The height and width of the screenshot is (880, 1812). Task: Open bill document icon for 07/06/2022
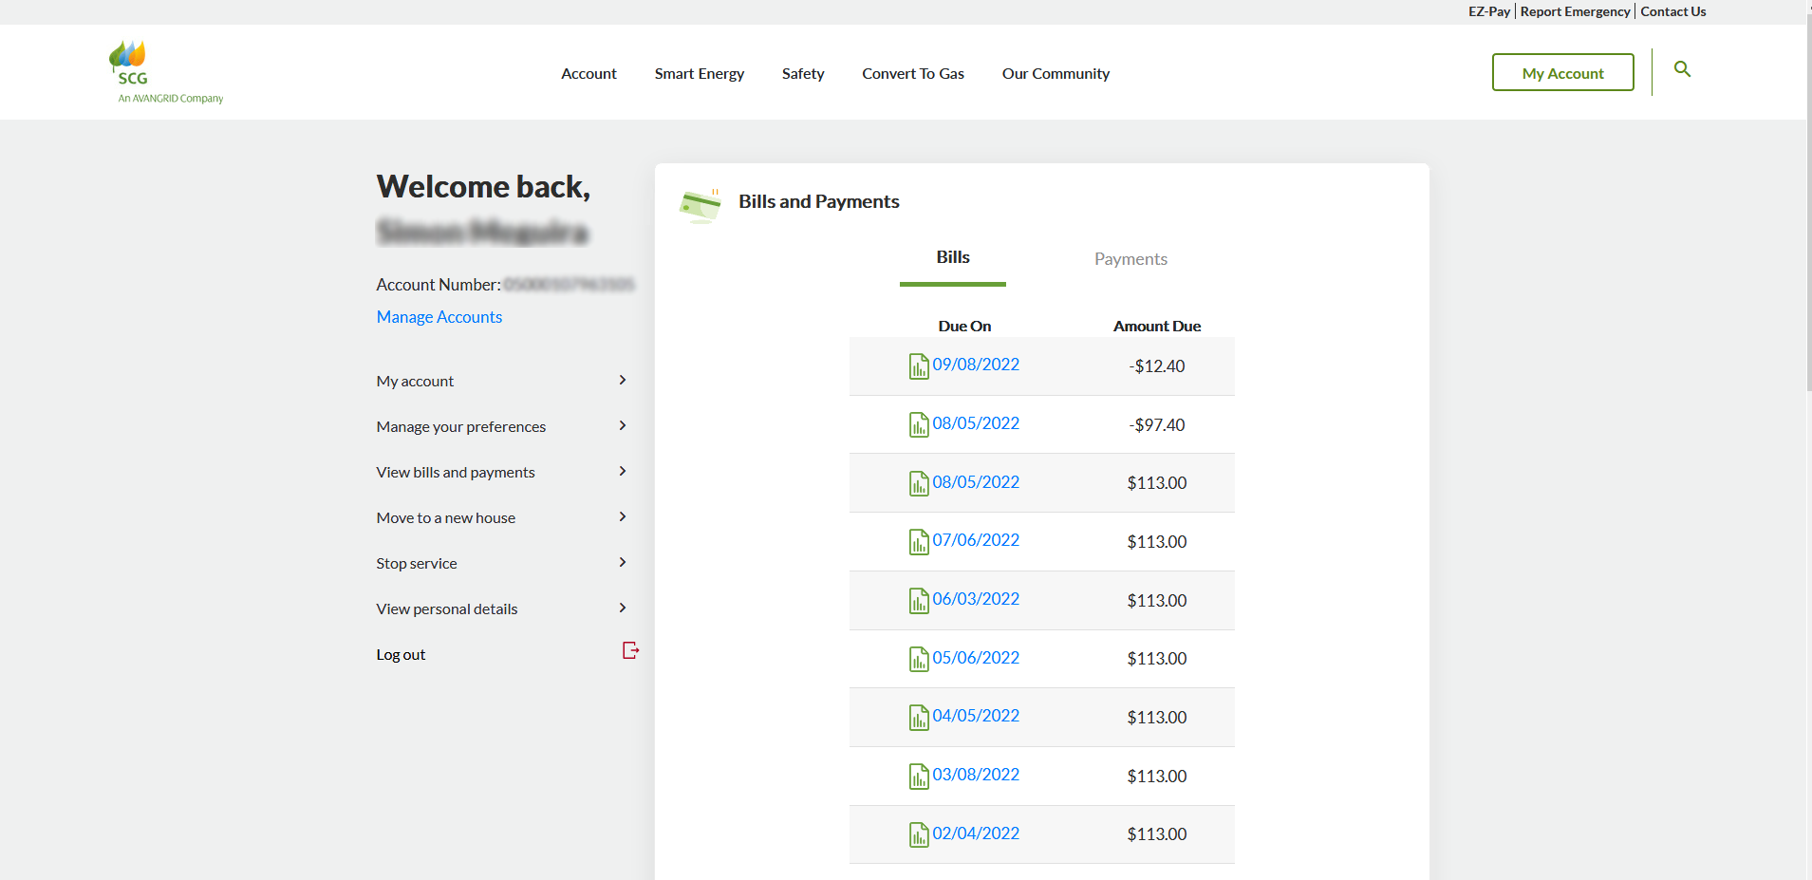click(x=918, y=541)
